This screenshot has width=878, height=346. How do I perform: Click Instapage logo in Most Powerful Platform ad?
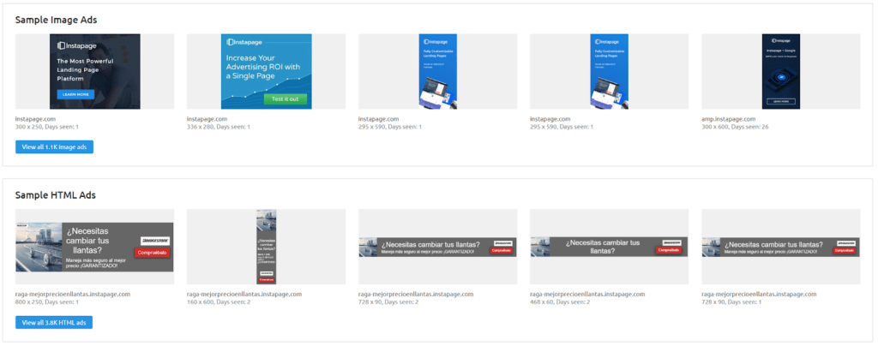77,45
